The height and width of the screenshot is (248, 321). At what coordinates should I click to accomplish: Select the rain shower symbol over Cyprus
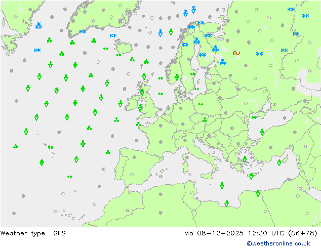pyautogui.click(x=279, y=162)
